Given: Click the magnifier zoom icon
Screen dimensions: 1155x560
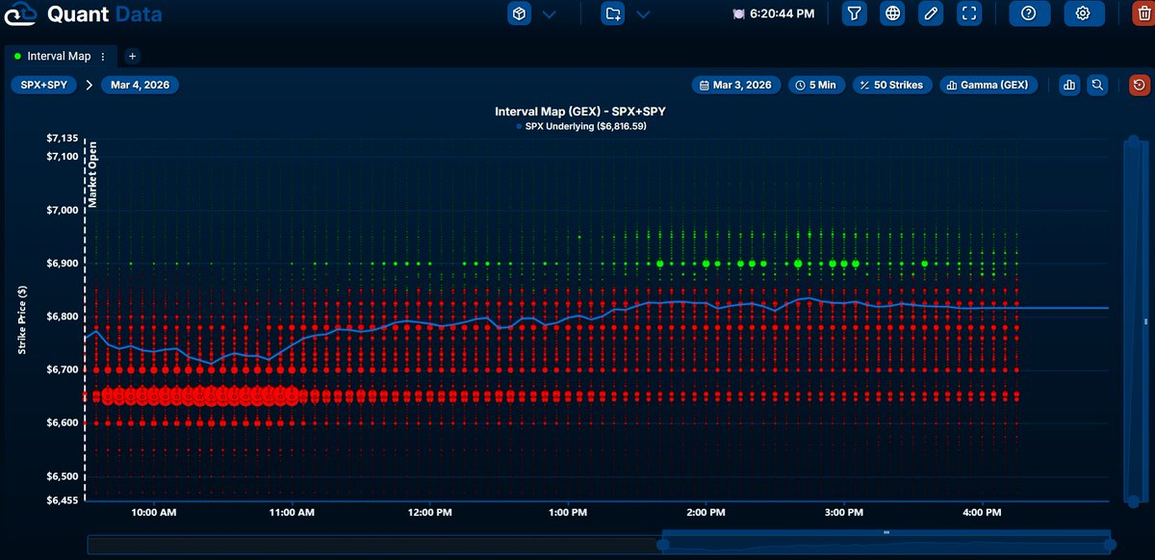Looking at the screenshot, I should [x=1097, y=85].
